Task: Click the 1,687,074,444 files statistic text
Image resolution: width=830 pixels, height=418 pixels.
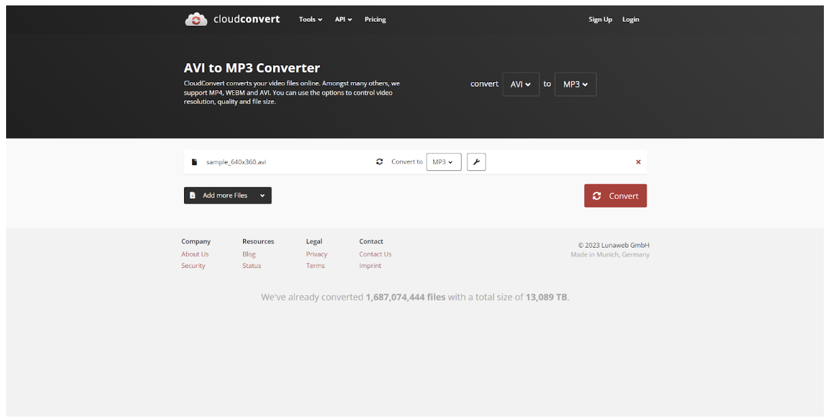Action: point(405,297)
